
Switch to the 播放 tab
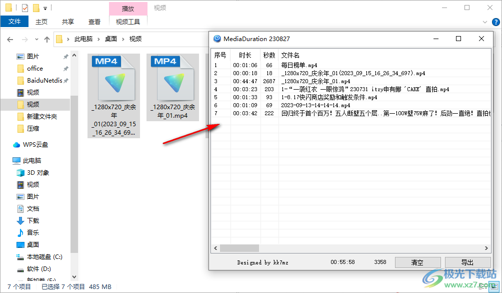(128, 9)
